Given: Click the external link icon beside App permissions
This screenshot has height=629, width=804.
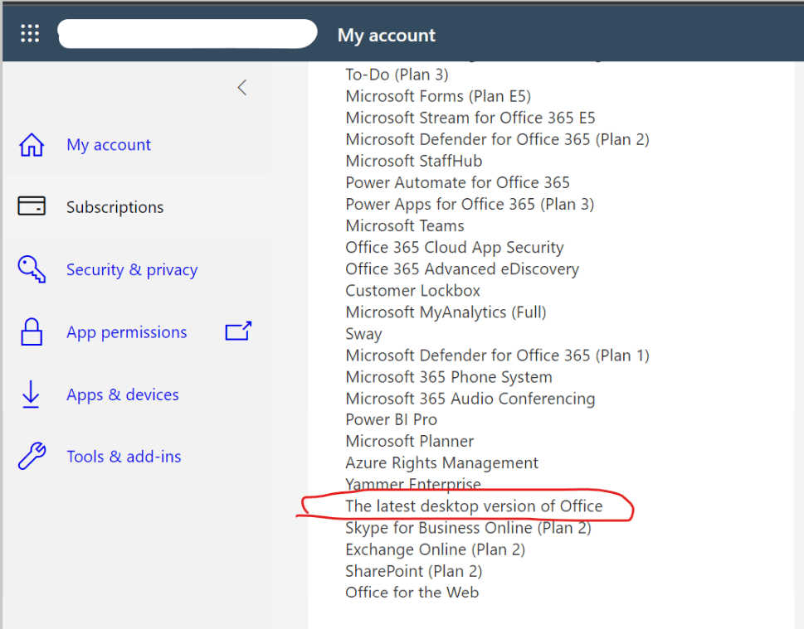Looking at the screenshot, I should [x=238, y=331].
